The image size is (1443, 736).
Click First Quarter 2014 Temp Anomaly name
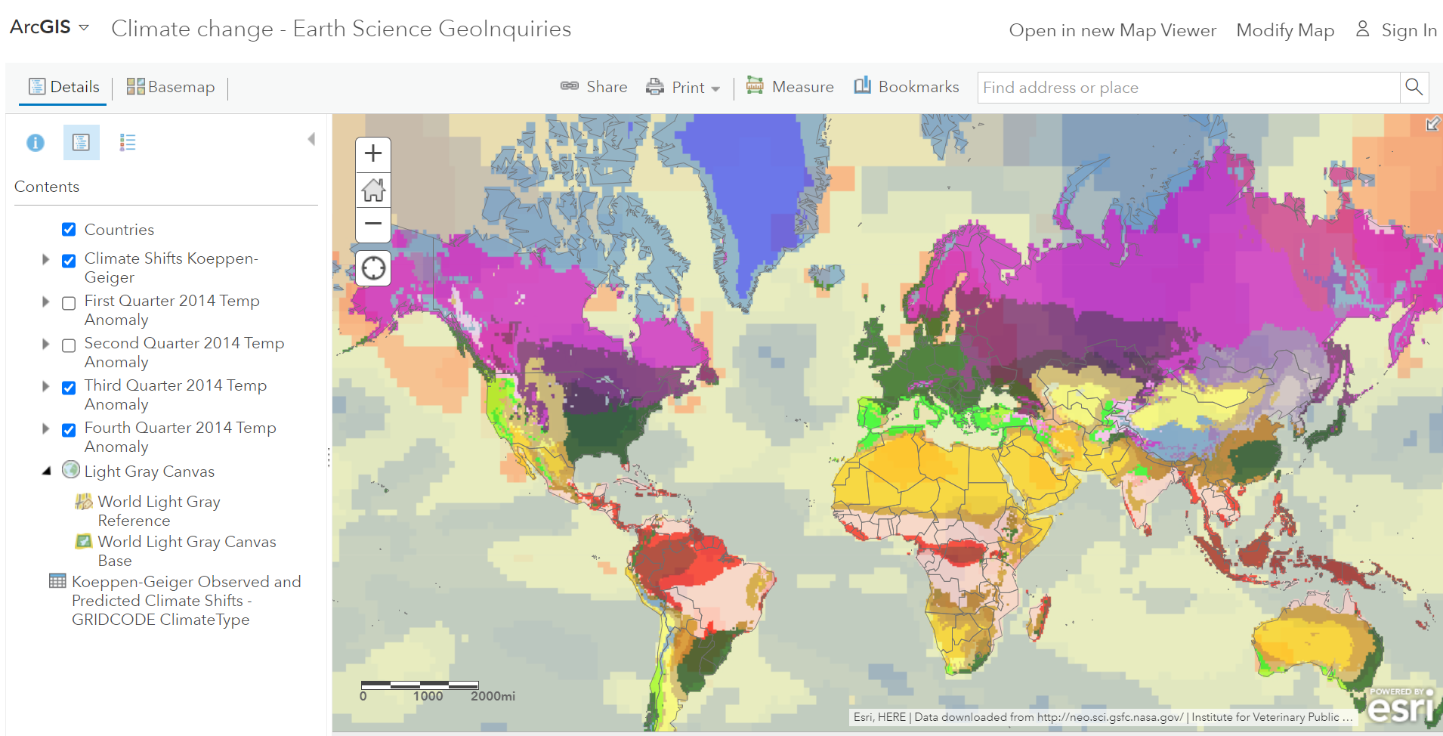(172, 310)
